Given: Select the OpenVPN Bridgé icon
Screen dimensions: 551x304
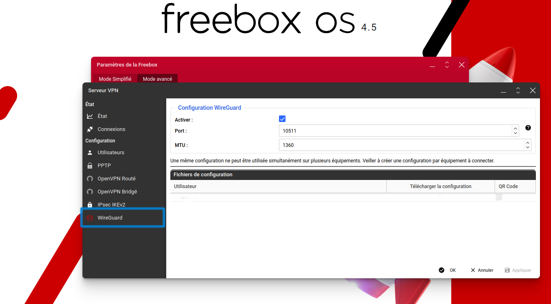Looking at the screenshot, I should (90, 192).
